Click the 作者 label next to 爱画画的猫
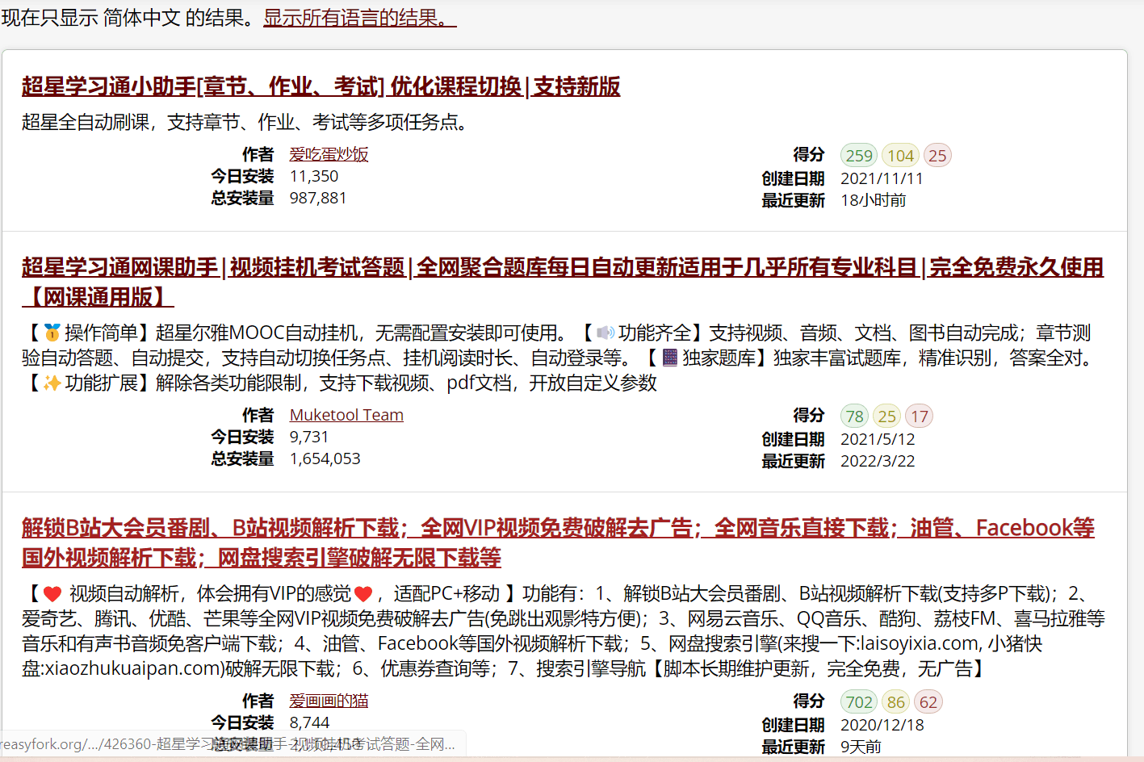This screenshot has width=1144, height=762. point(258,701)
